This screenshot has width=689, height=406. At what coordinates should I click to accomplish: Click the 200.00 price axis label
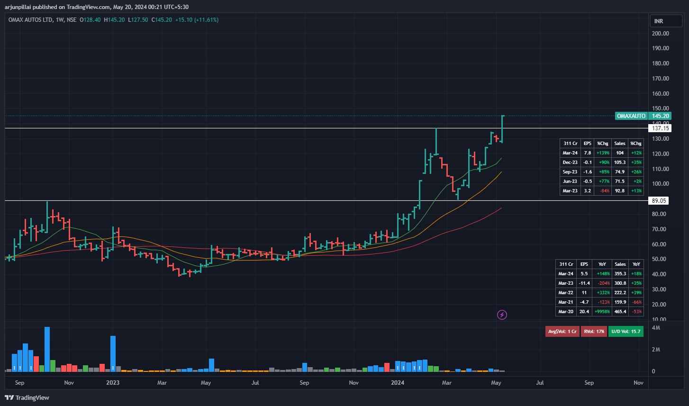[660, 33]
